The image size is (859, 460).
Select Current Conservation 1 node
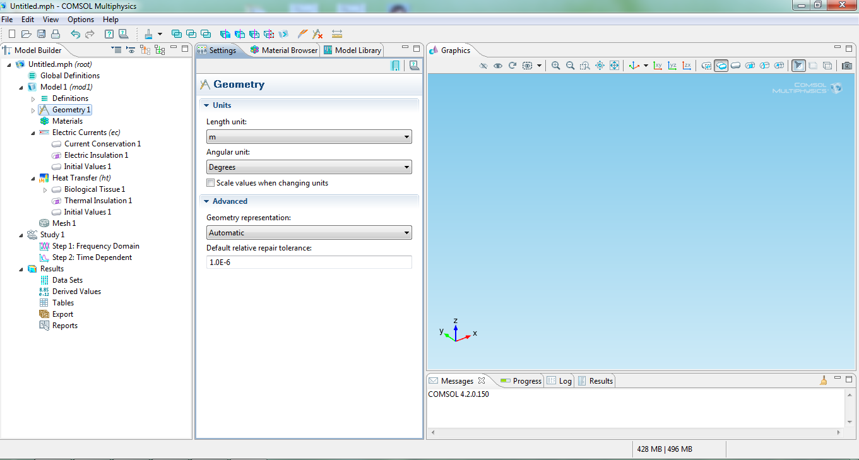tap(102, 144)
